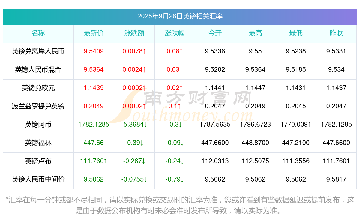The width and height of the screenshot is (360, 220).
Task: Click highest value 112.5075
Action: [255, 161]
